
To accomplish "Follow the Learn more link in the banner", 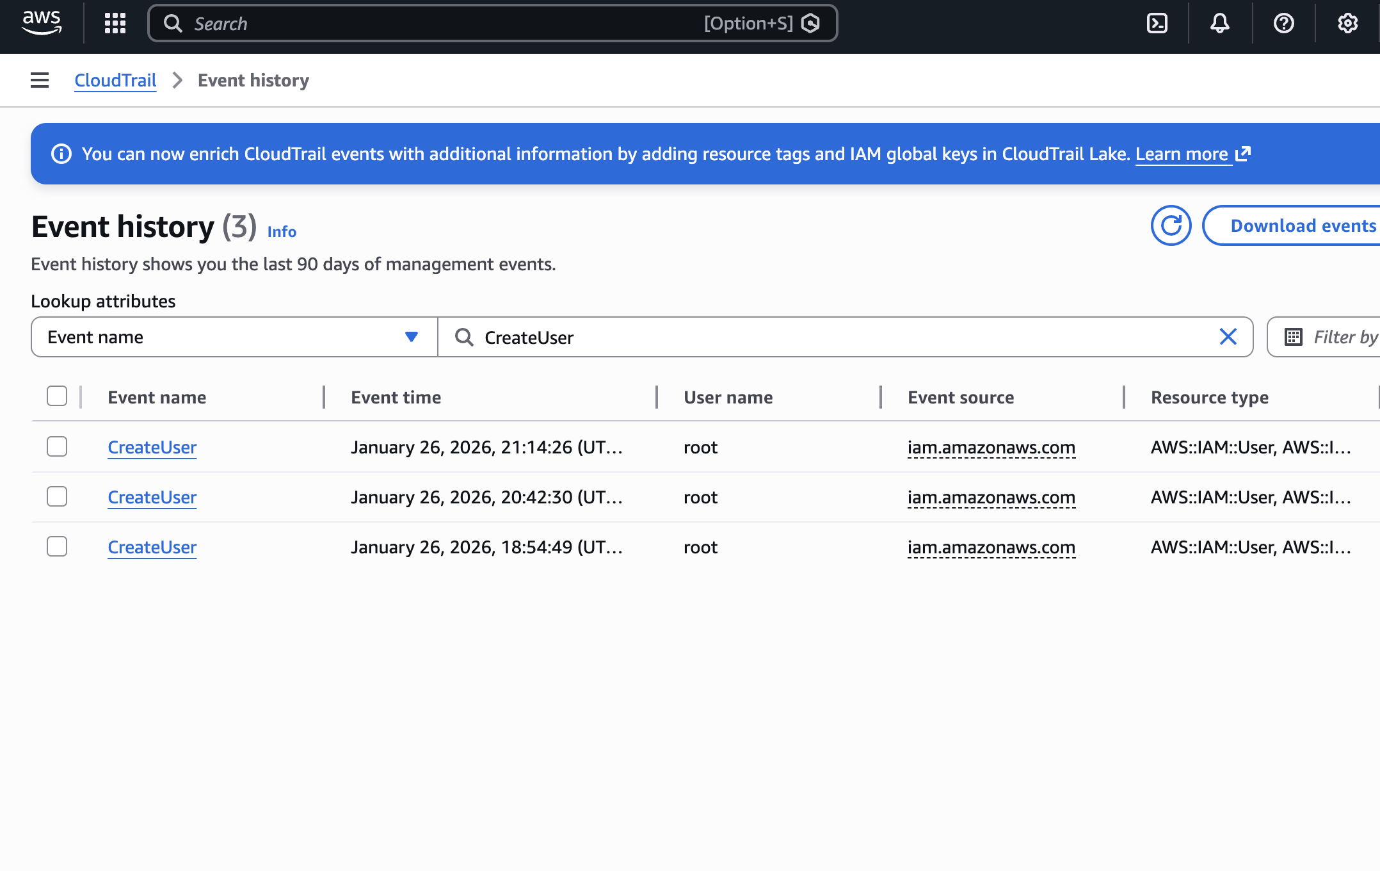I will pos(1193,154).
